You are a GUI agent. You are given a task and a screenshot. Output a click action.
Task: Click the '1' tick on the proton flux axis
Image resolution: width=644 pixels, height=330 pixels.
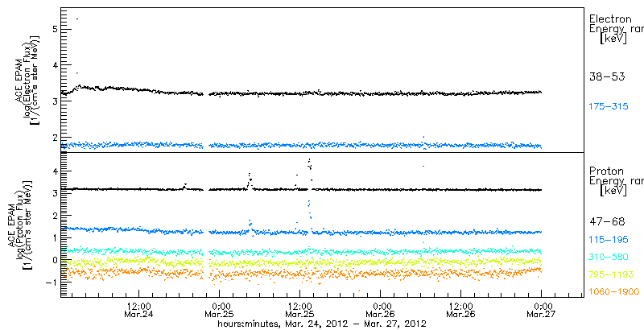point(54,237)
